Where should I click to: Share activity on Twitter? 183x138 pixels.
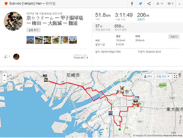tap(140, 4)
